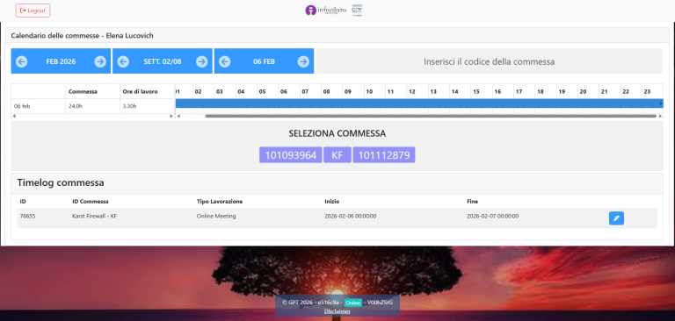Click the SETT. 02/08 week label
This screenshot has width=675, height=321.
(163, 61)
